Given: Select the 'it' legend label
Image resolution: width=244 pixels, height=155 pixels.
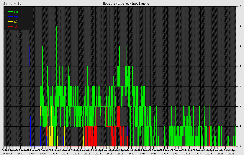Looking at the screenshot, I should click(16, 27).
